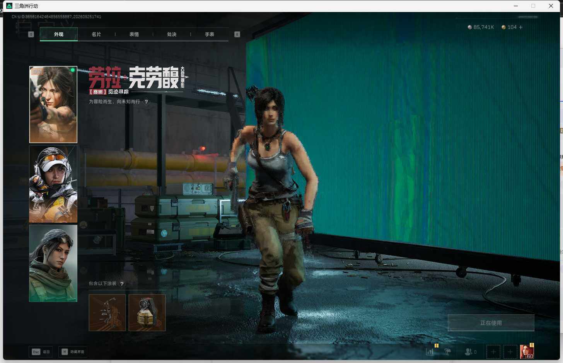Select the Lara Croft archer skin thumbnail
The image size is (563, 363).
pos(53,104)
